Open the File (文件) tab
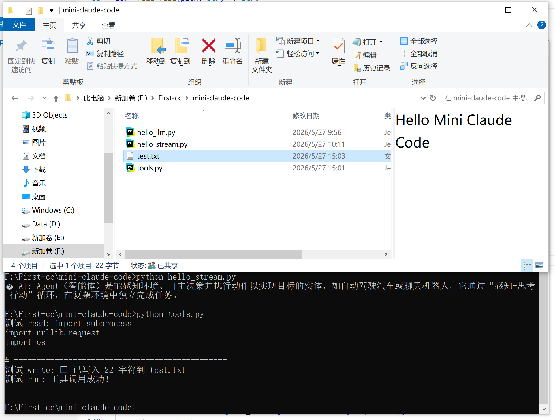 pos(19,25)
